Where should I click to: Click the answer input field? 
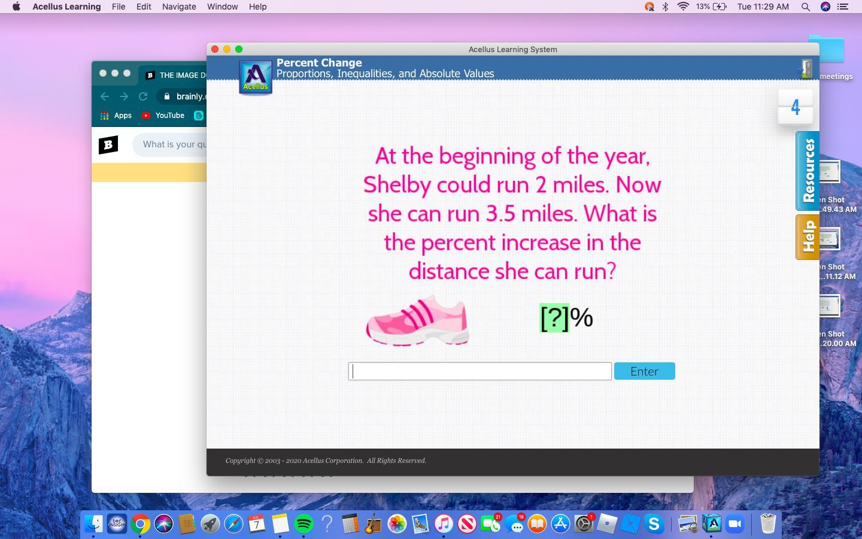pos(480,371)
